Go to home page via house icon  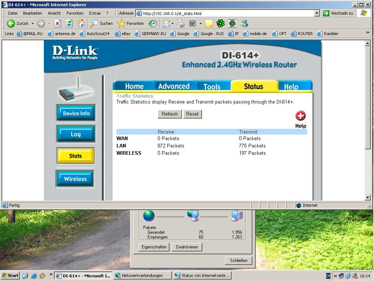(81, 23)
